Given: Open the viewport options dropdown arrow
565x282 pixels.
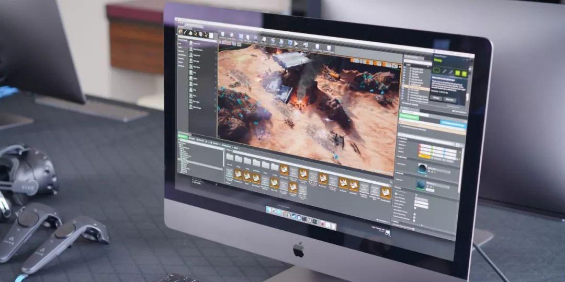Looking at the screenshot, I should pyautogui.click(x=220, y=42).
